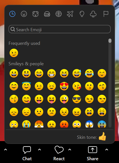Pick the grinning squinting laughing face
The height and width of the screenshot is (163, 119).
[x=64, y=73]
